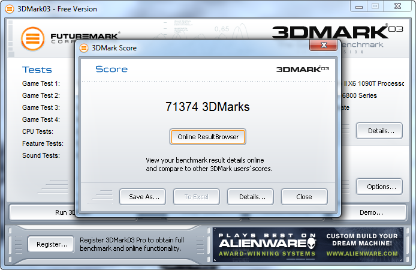This screenshot has width=416, height=270.
Task: Click the X6 1090T Processor text
Action: [x=375, y=83]
